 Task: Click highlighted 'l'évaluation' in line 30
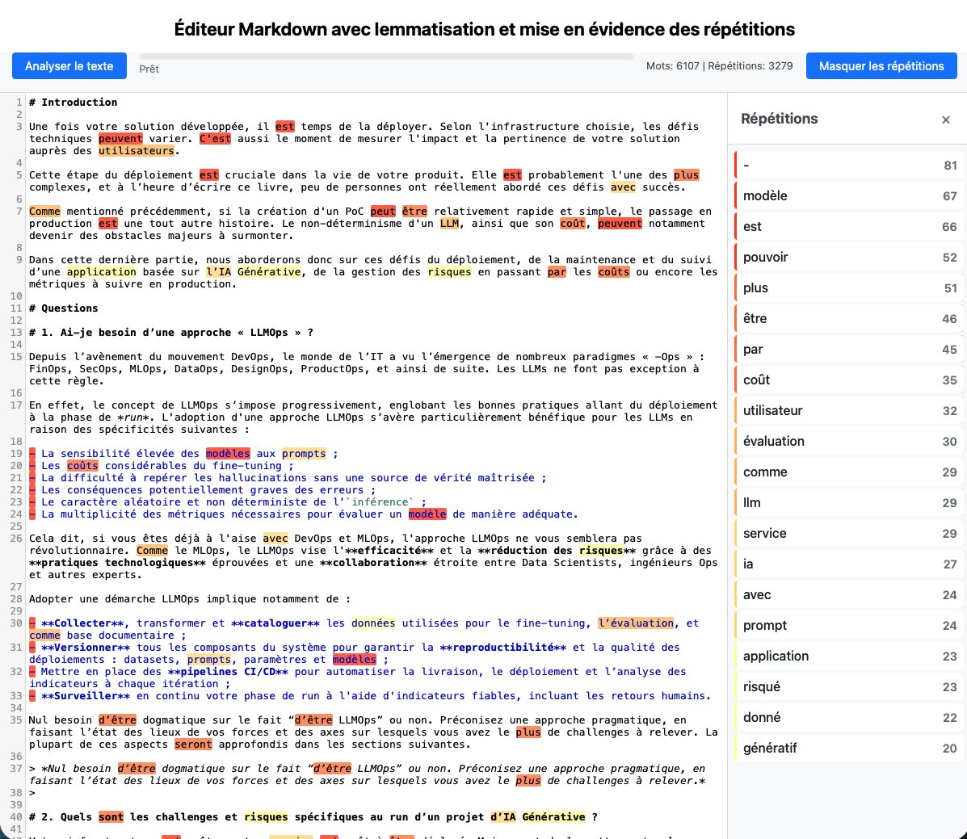coord(636,623)
